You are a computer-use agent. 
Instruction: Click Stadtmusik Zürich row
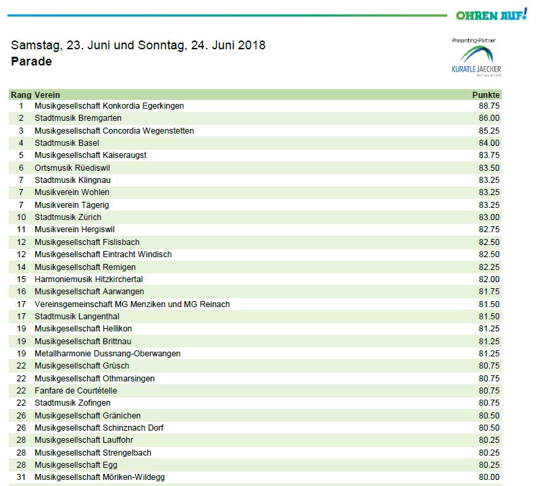[x=68, y=217]
